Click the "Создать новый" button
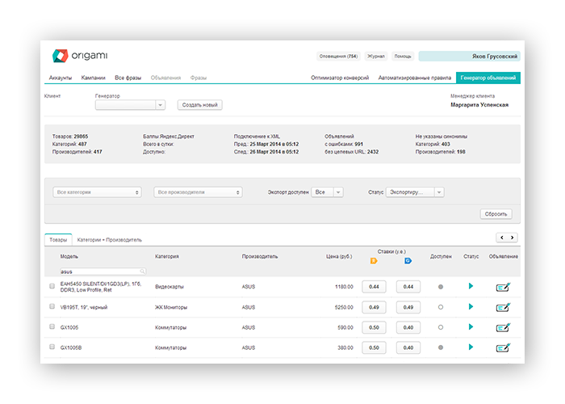The width and height of the screenshot is (565, 404). click(x=199, y=105)
